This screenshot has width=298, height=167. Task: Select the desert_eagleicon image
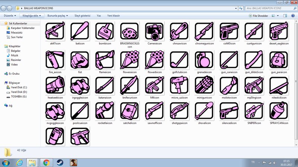[x=279, y=31]
